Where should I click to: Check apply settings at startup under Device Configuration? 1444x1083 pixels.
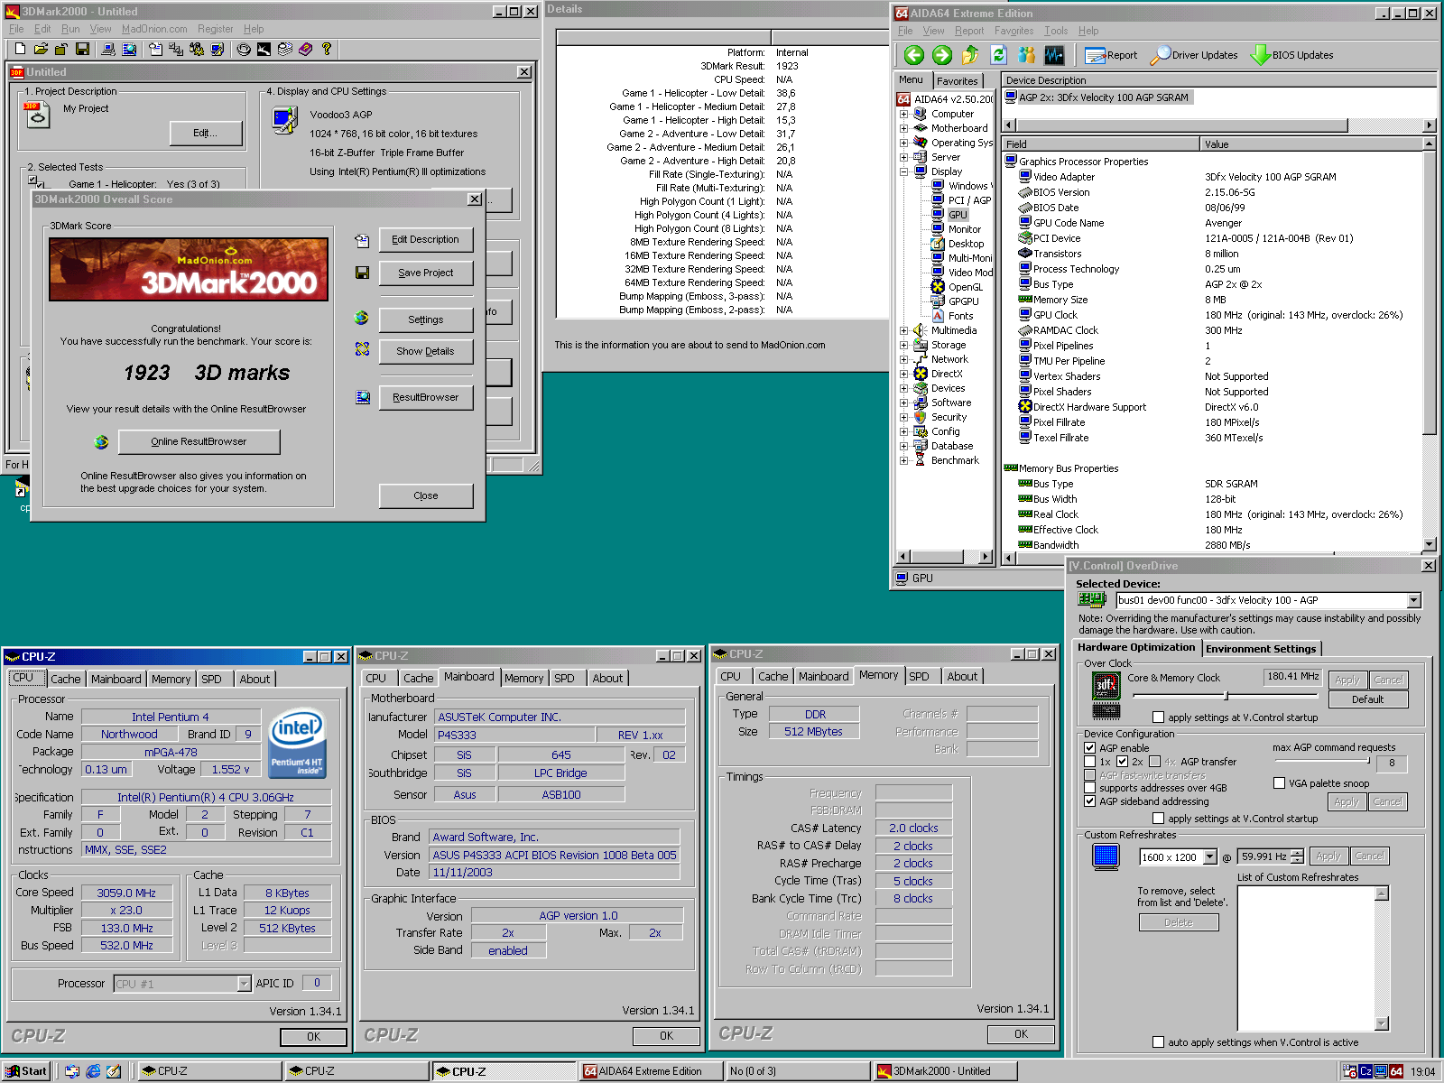pos(1159,819)
